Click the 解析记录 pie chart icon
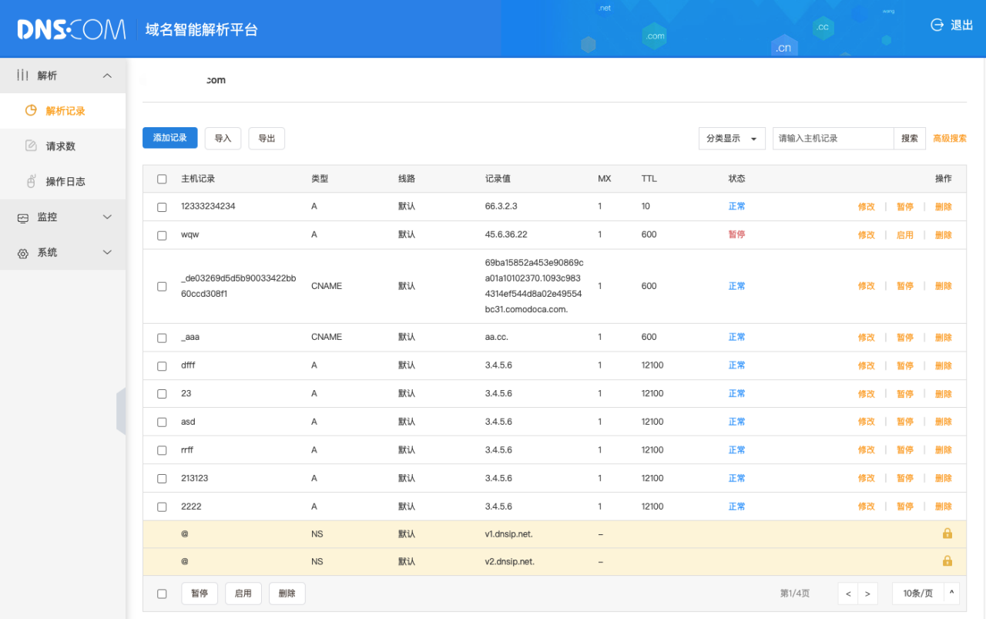 pyautogui.click(x=31, y=110)
